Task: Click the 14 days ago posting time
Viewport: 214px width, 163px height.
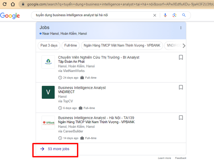Action: [x=71, y=138]
